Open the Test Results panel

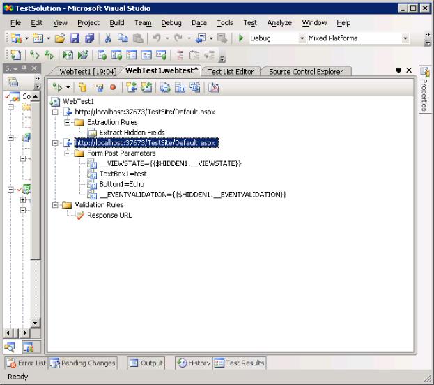(x=239, y=363)
